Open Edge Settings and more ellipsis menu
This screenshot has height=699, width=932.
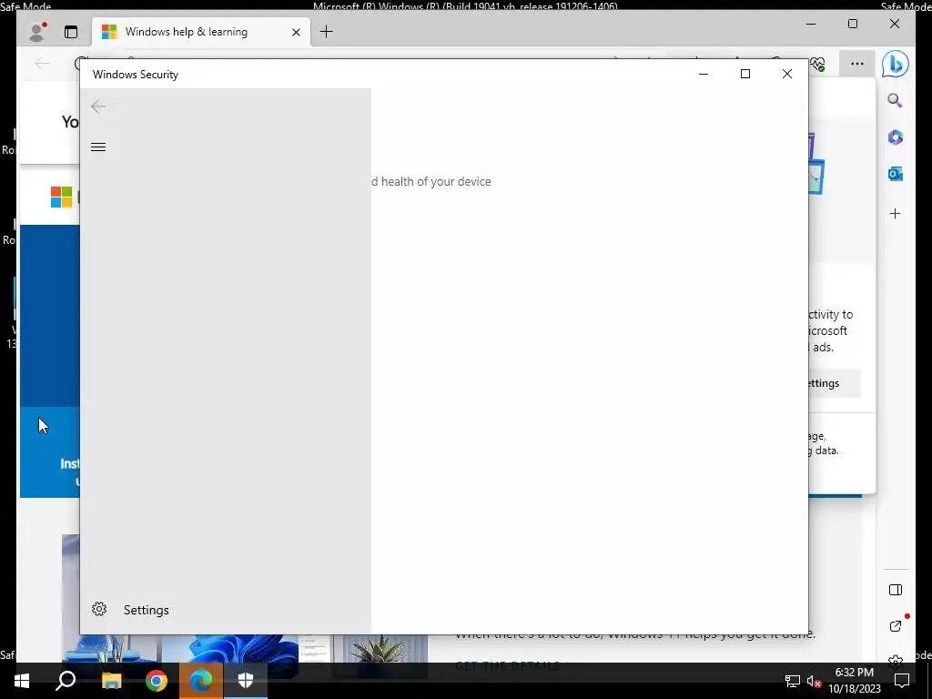point(856,64)
